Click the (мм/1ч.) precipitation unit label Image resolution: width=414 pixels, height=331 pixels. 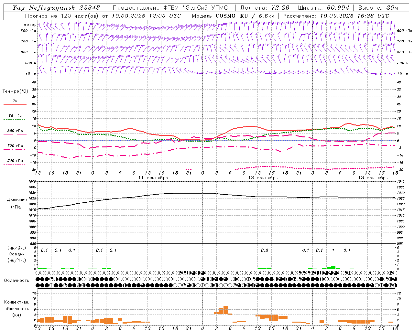click(16, 260)
